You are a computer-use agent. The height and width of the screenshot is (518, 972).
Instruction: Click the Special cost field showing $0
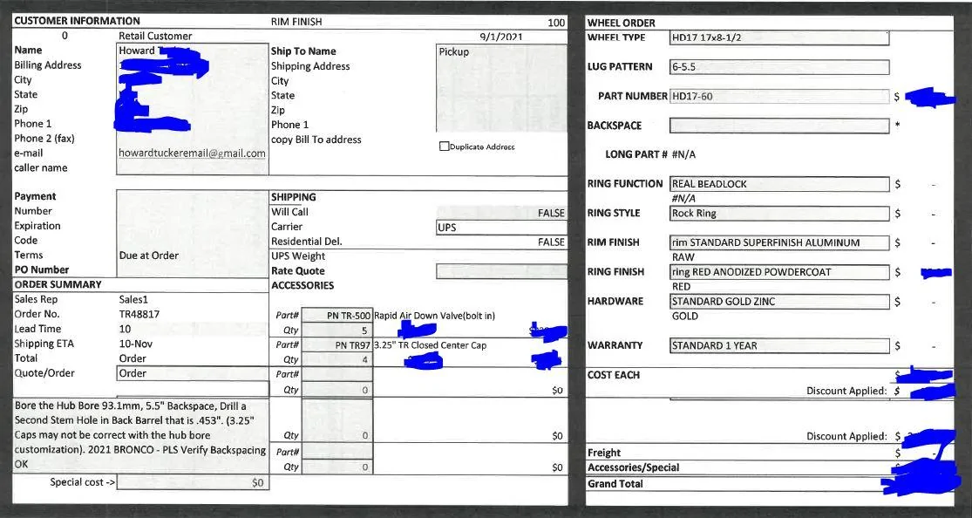193,482
